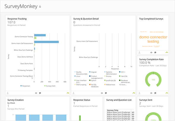The image size is (175, 121).
Task: Open the Top Completed Surveys card title
Action: coord(151,19)
